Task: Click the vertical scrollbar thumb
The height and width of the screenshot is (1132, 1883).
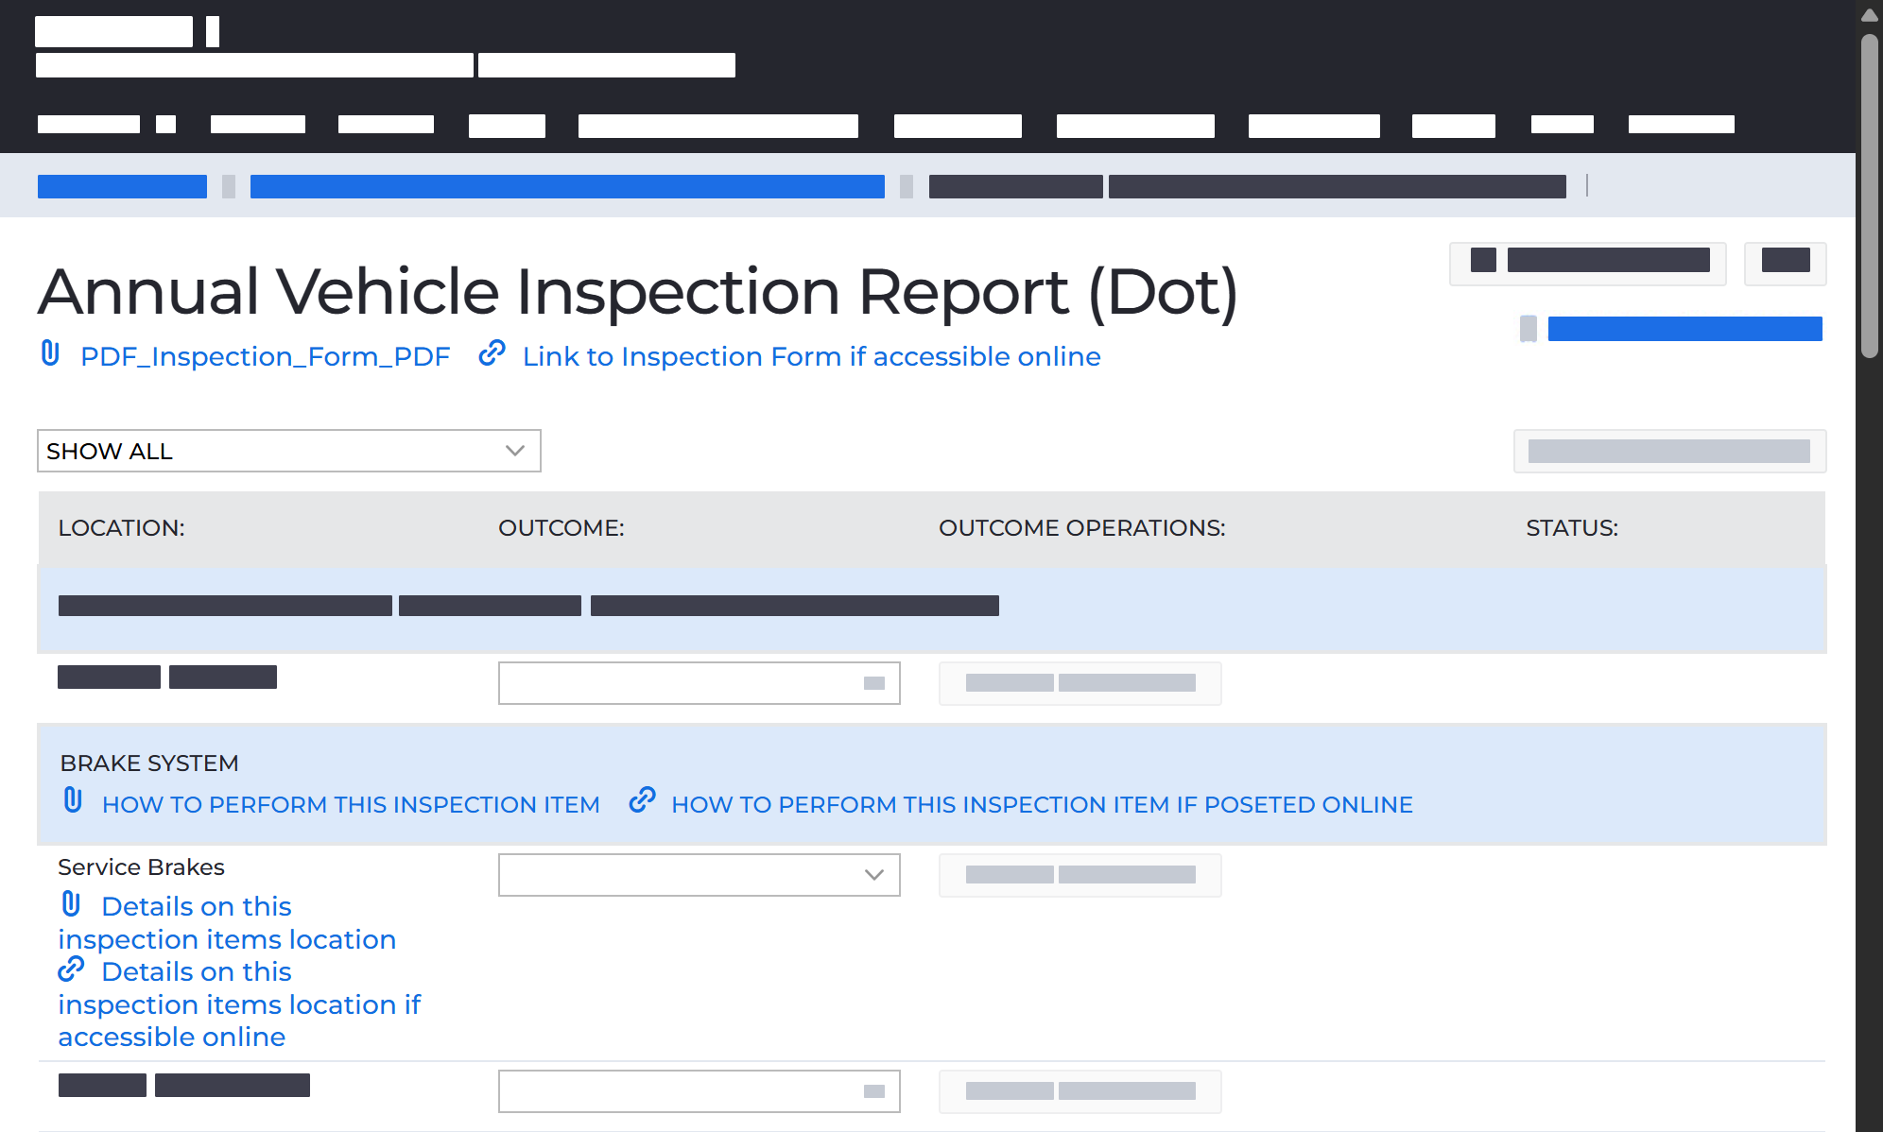Action: click(1869, 197)
